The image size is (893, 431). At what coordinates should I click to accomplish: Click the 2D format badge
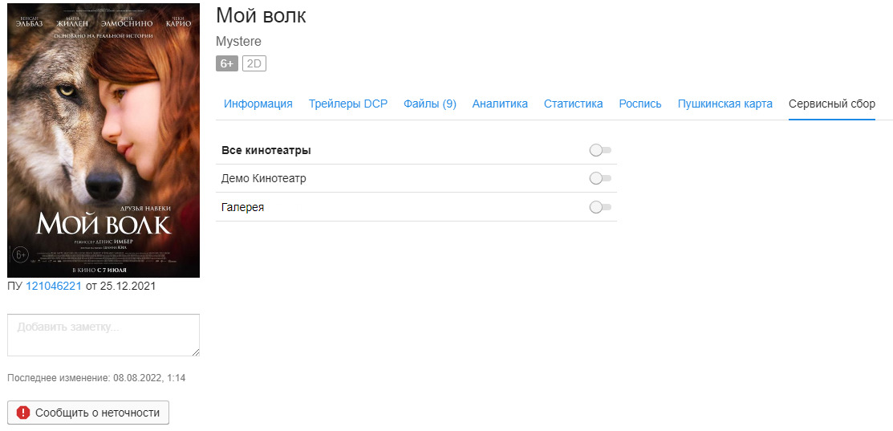(x=254, y=63)
